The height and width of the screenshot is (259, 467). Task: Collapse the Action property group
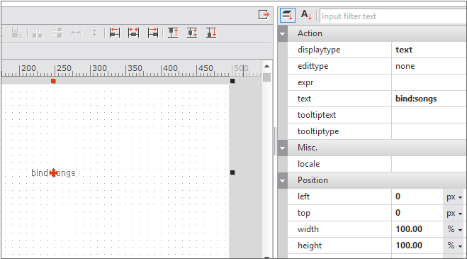pos(282,33)
